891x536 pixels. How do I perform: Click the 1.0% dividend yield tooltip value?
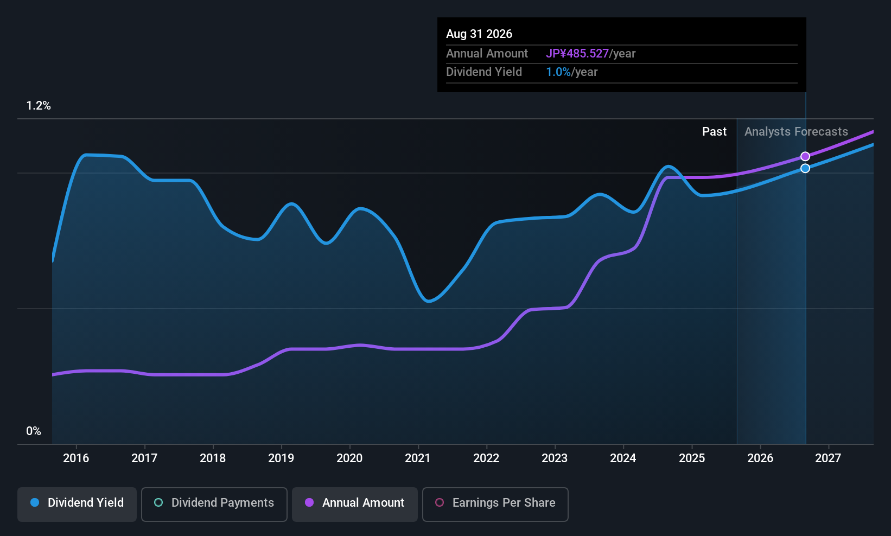tap(558, 72)
